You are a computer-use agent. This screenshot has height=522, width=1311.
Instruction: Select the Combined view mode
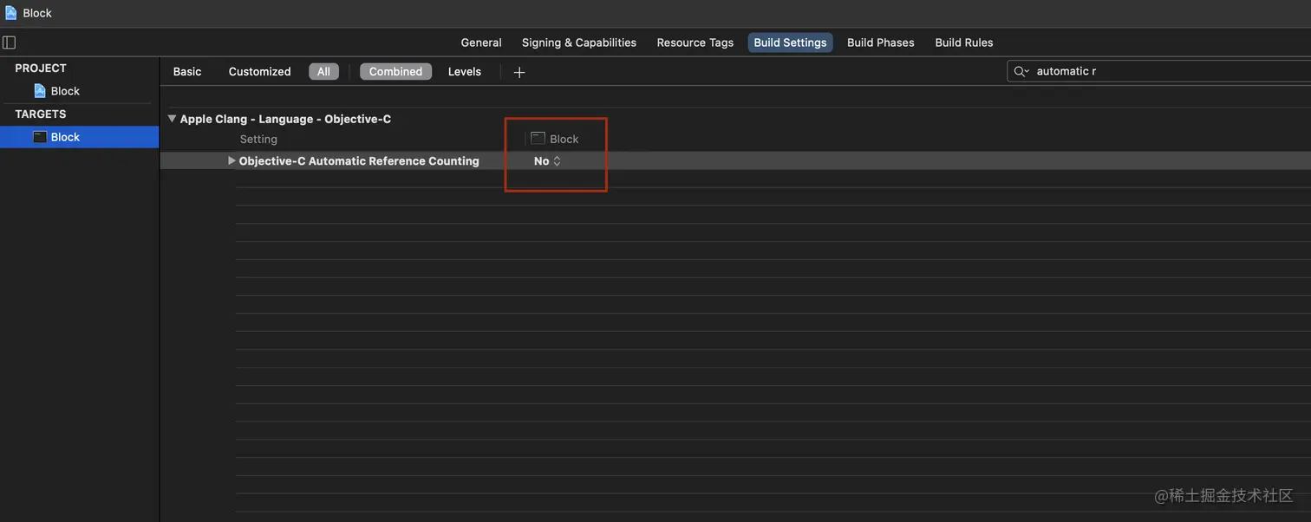395,72
